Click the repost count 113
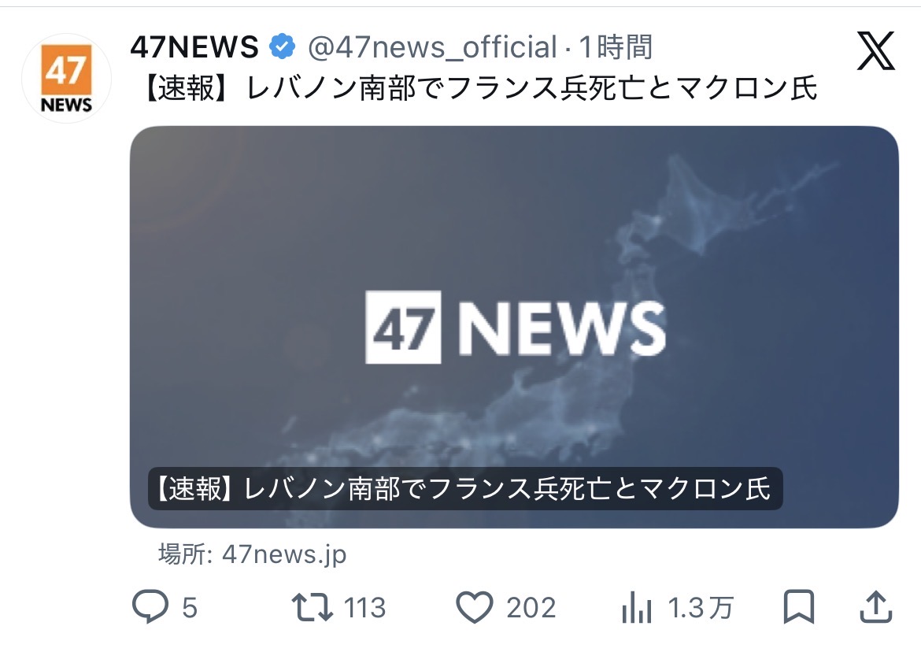Viewport: 921px width, 652px height. click(x=364, y=608)
